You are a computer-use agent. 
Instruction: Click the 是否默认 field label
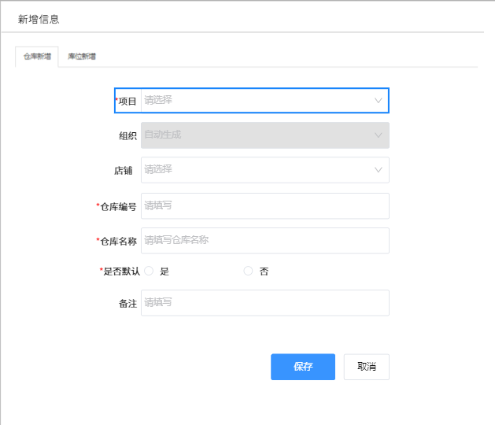point(121,272)
